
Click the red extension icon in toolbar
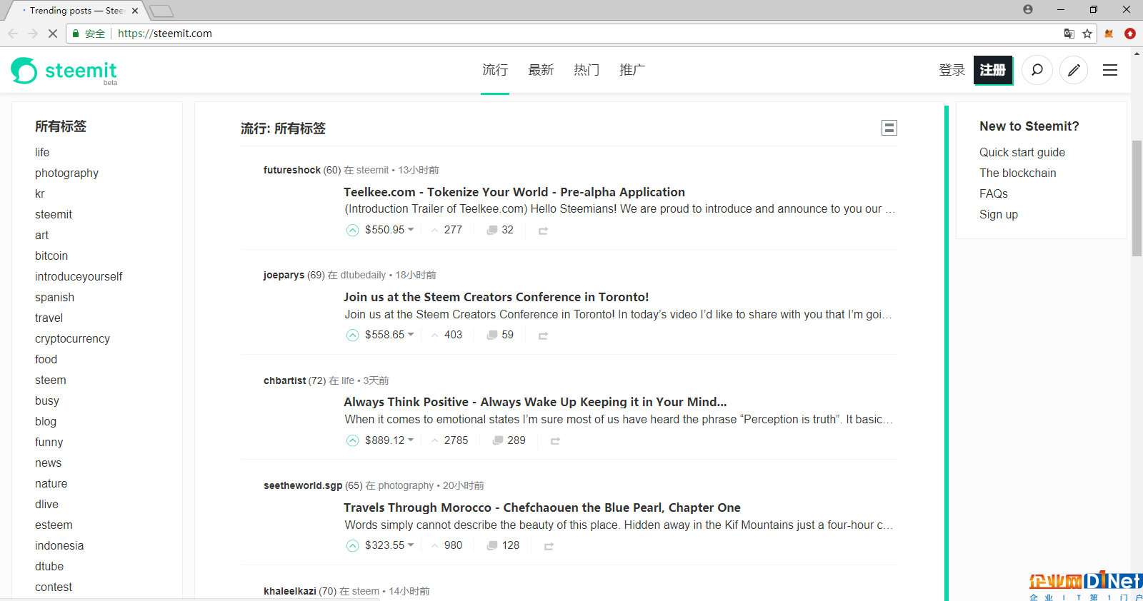(1130, 34)
